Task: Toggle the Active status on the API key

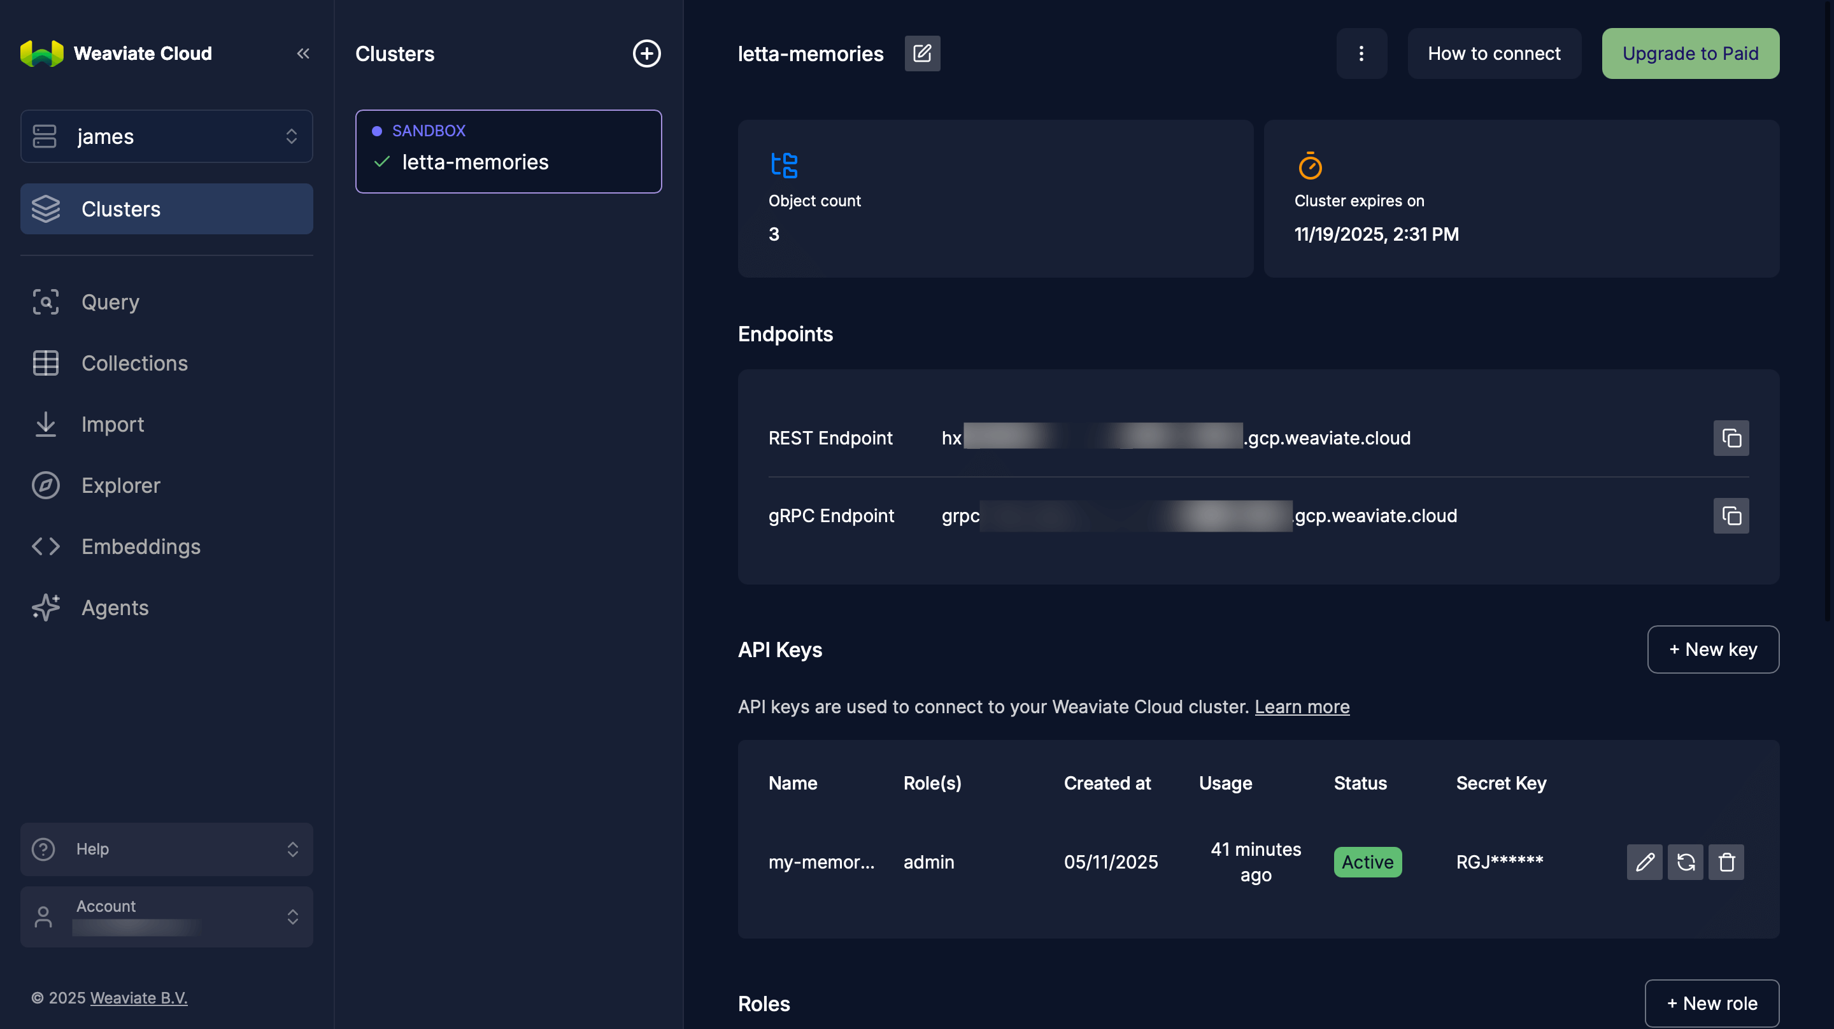Action: [1368, 862]
